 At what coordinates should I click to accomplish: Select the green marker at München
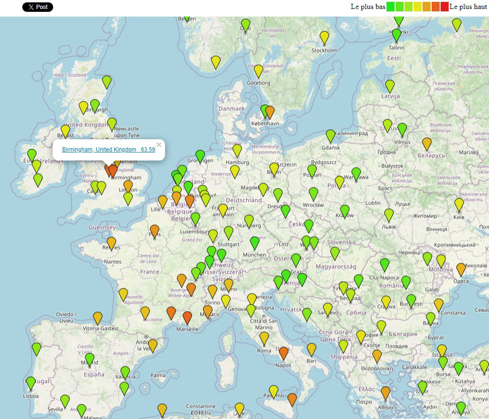click(255, 242)
